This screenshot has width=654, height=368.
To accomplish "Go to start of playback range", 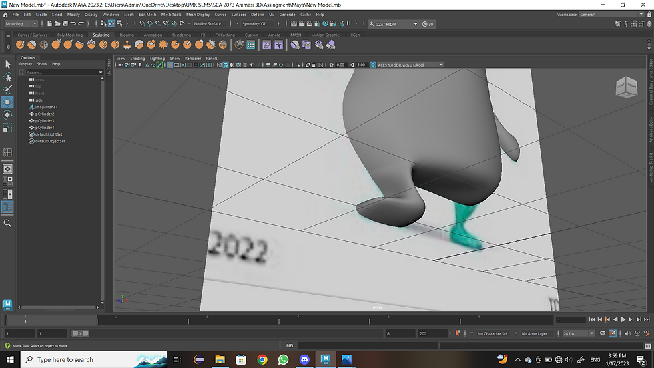I will [x=592, y=319].
